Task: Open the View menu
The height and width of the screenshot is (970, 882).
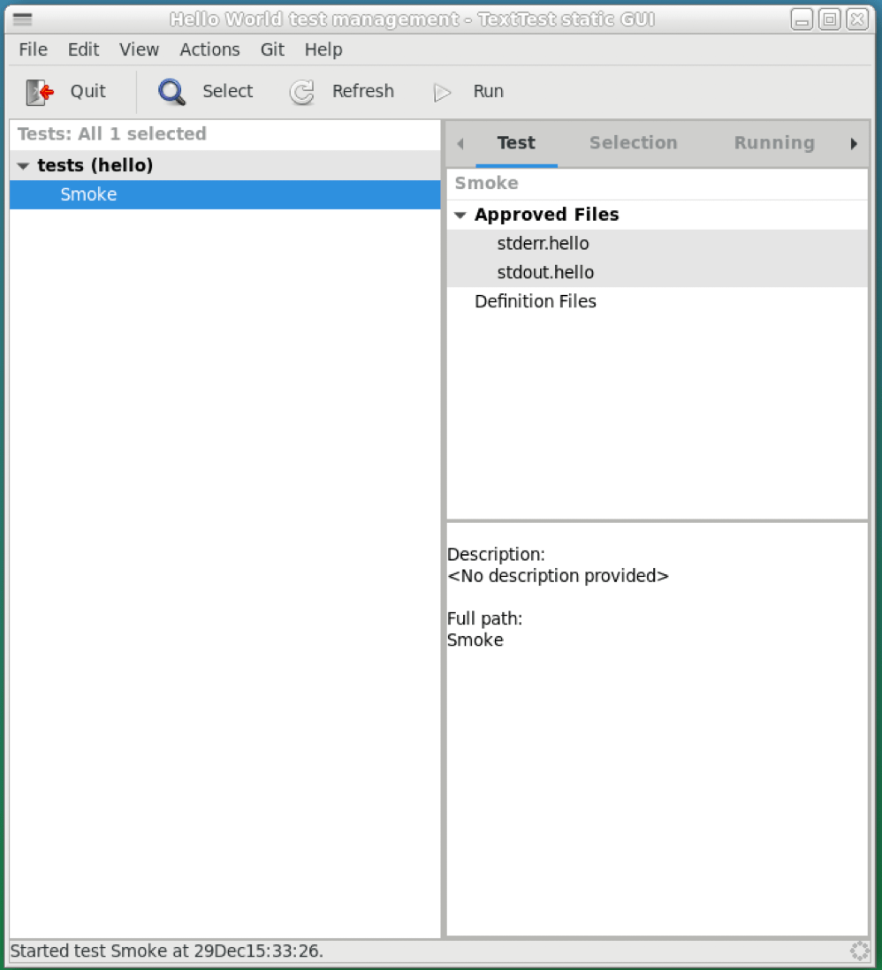Action: click(x=139, y=49)
